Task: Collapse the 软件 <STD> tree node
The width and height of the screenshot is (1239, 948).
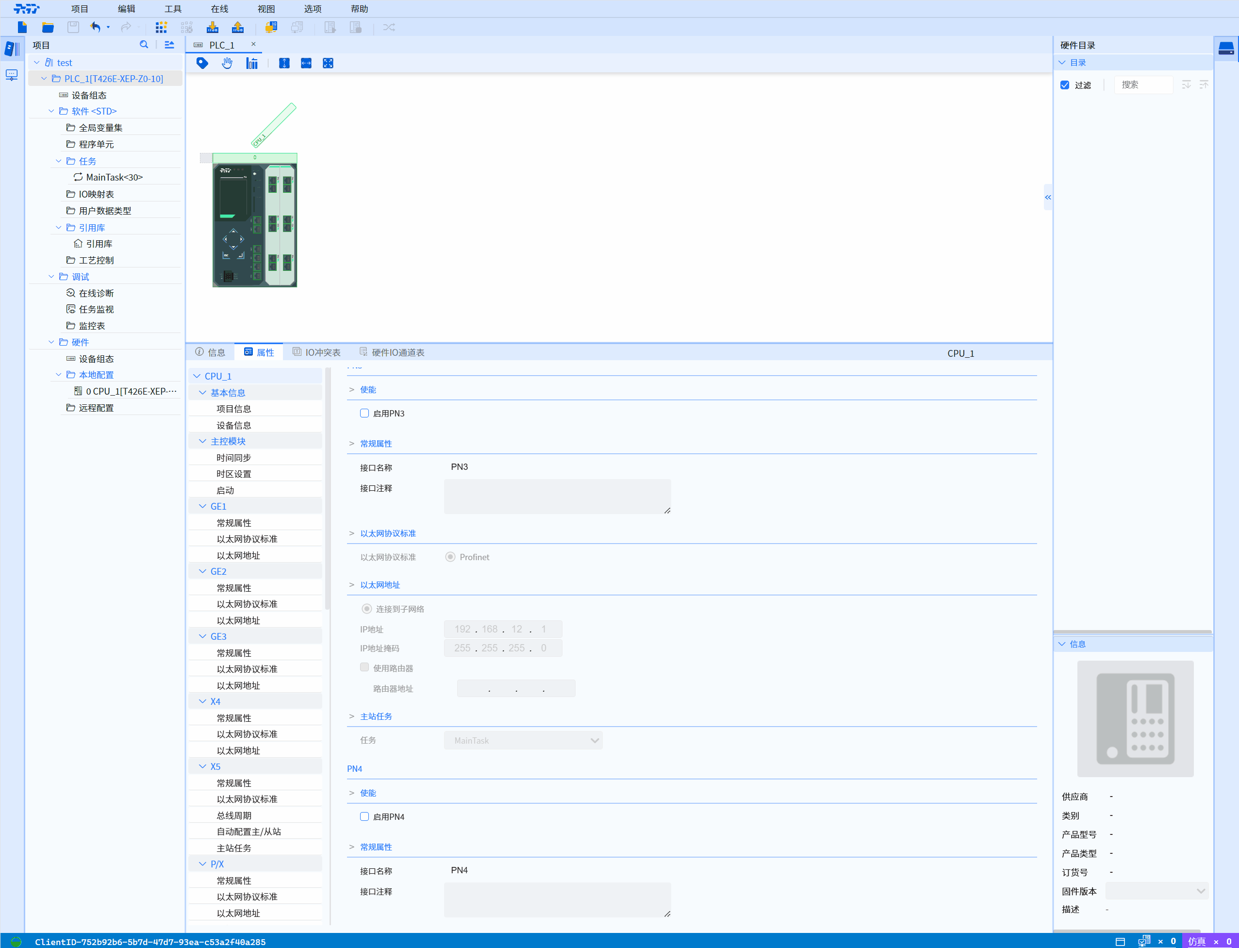Action: (51, 111)
